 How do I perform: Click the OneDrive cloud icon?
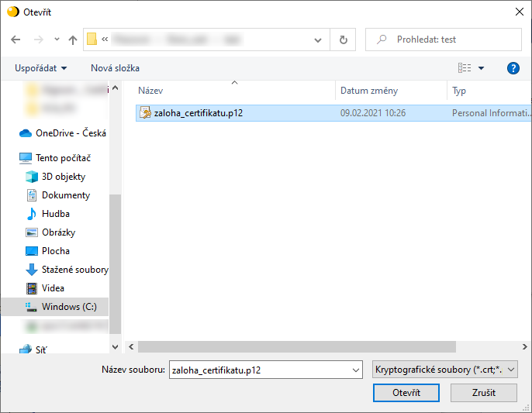pos(26,133)
